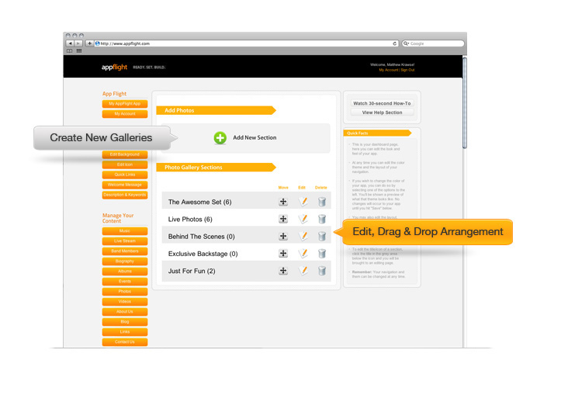Edit the Behind The Scenes section
The width and height of the screenshot is (568, 419).
pos(303,236)
